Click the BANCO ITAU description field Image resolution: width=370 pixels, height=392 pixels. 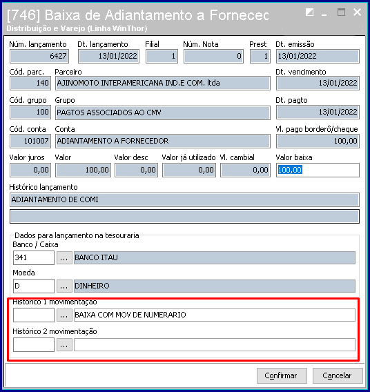(215, 257)
